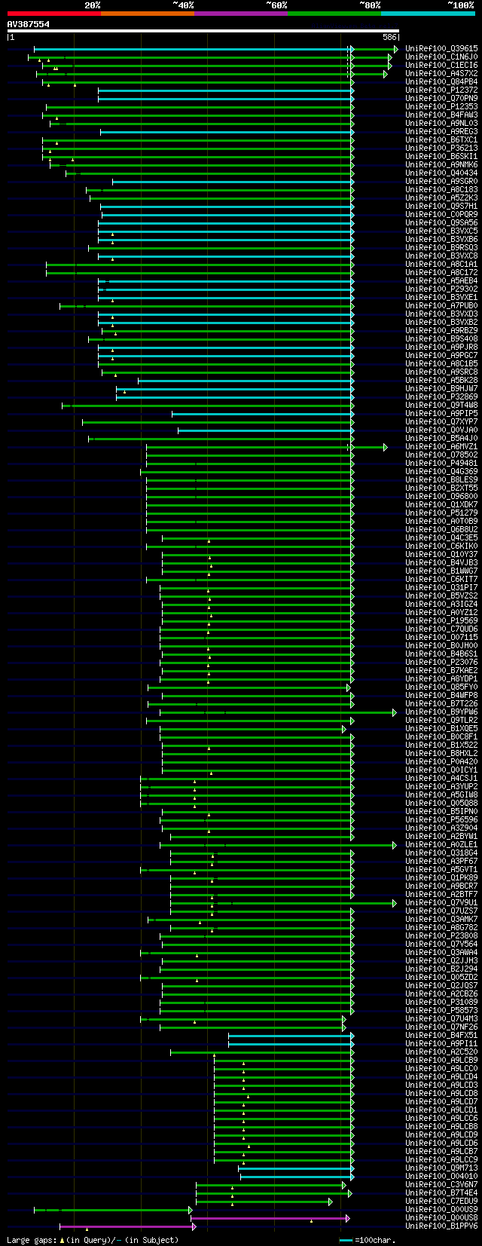Select hit label UniRef100_B9S408
Viewport: 482px width, 1246px height.
click(441, 338)
